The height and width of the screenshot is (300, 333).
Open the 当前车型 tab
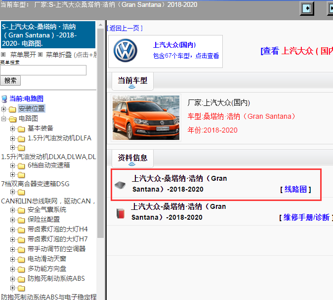pos(132,81)
